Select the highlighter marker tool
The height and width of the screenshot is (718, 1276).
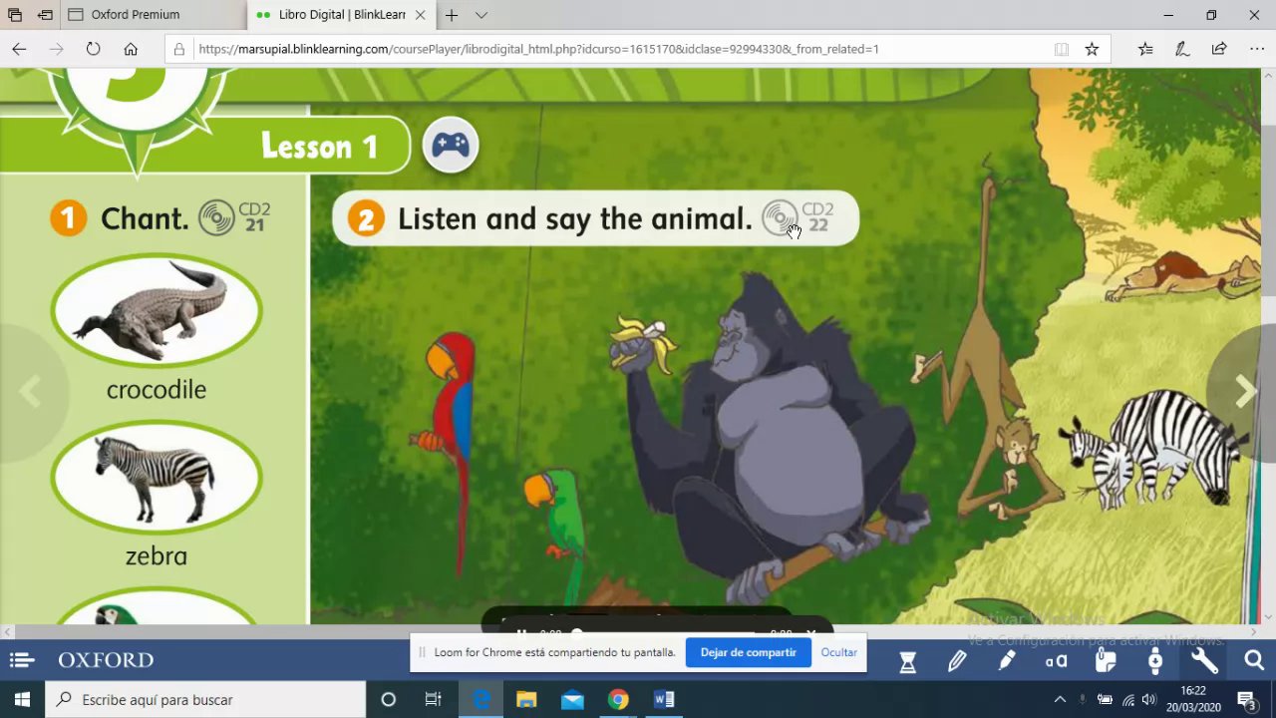click(x=1007, y=660)
